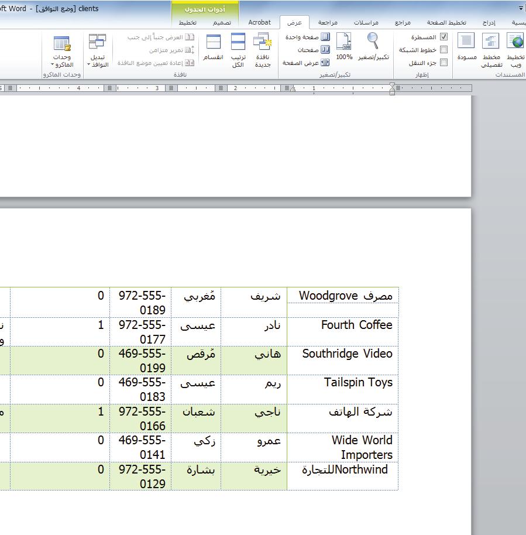Click the Woodgrove مصرف cell

[343, 302]
